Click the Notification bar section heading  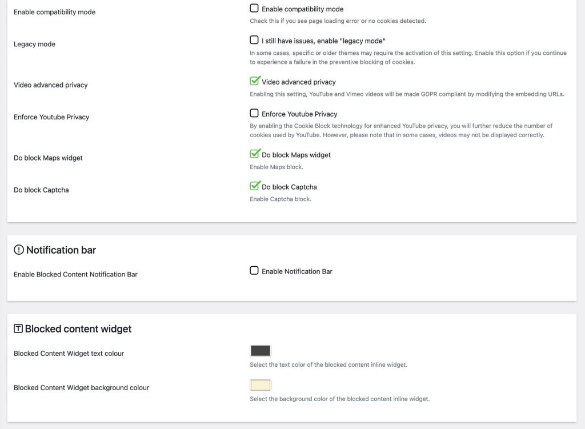click(61, 250)
